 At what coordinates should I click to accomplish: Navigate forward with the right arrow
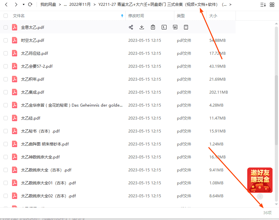16,5
